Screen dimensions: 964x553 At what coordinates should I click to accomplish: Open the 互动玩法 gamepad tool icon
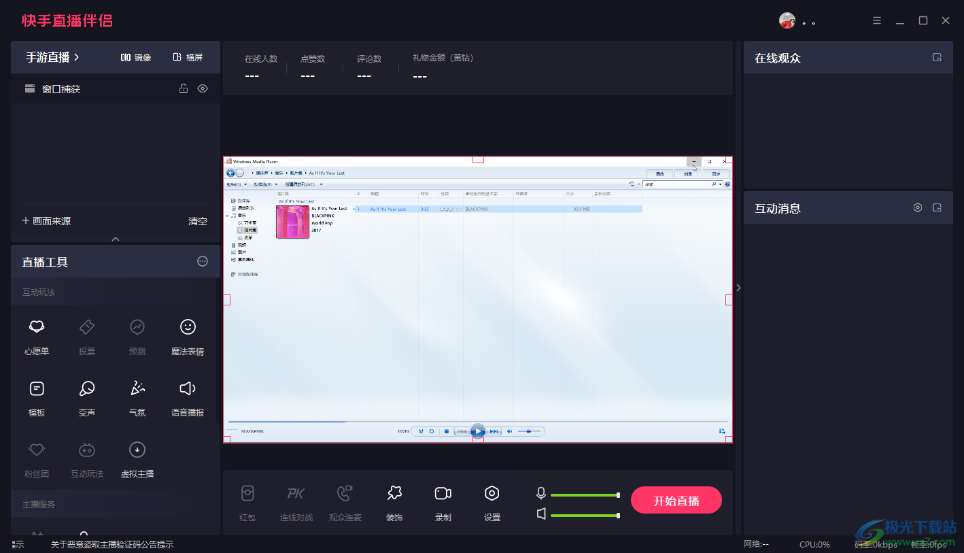point(87,450)
